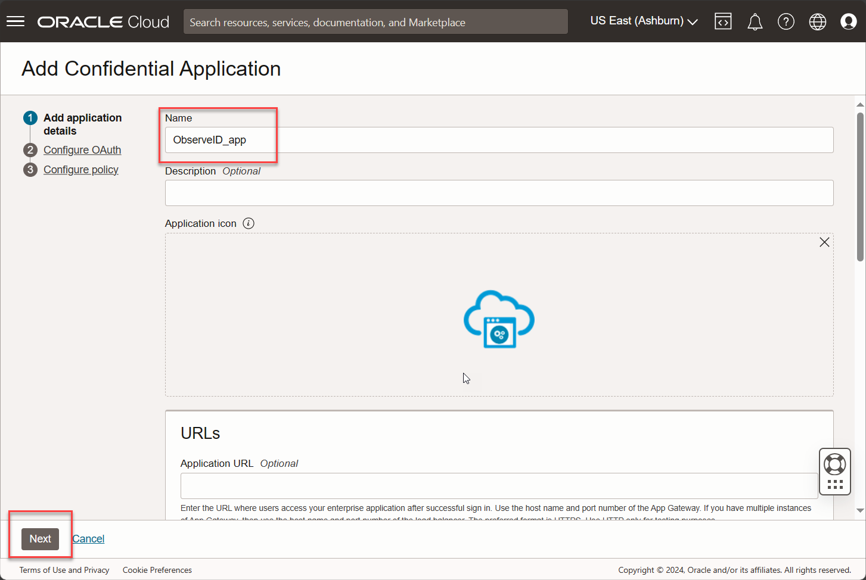
Task: Focus the Name input field
Action: tap(499, 140)
